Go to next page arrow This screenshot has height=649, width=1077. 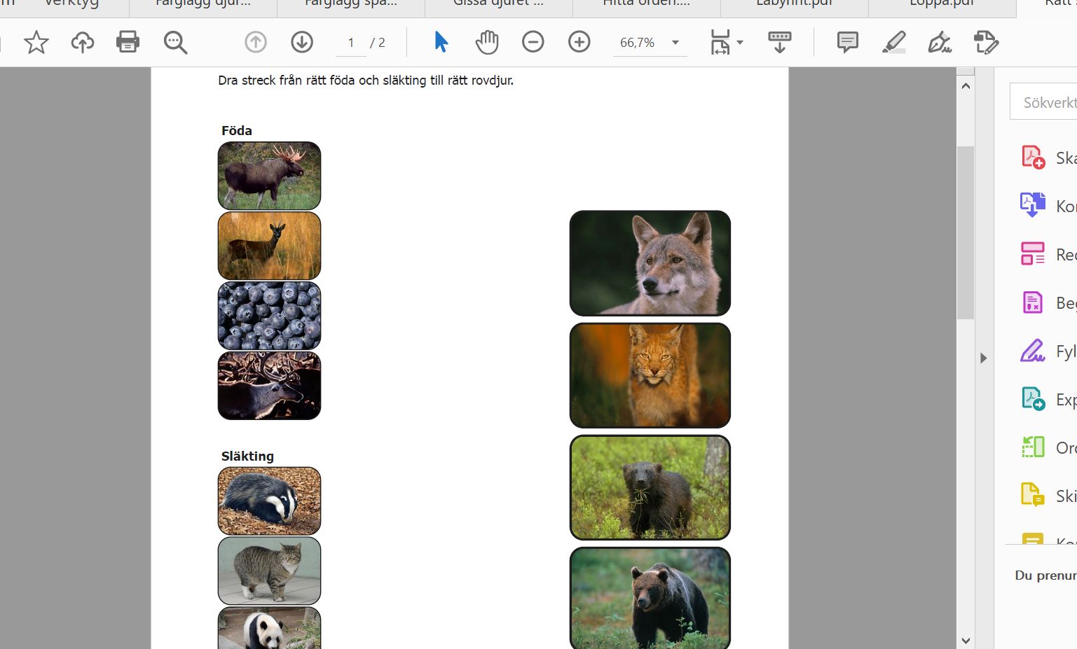click(x=302, y=43)
